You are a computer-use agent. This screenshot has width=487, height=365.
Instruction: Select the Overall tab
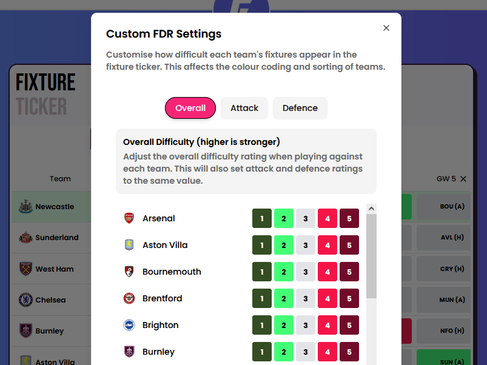point(190,108)
